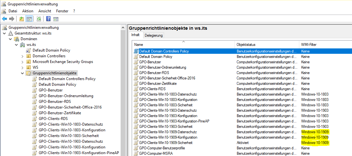This screenshot has height=156, width=352.
Task: Click the ws.its domain icon in tree
Action: [23, 45]
